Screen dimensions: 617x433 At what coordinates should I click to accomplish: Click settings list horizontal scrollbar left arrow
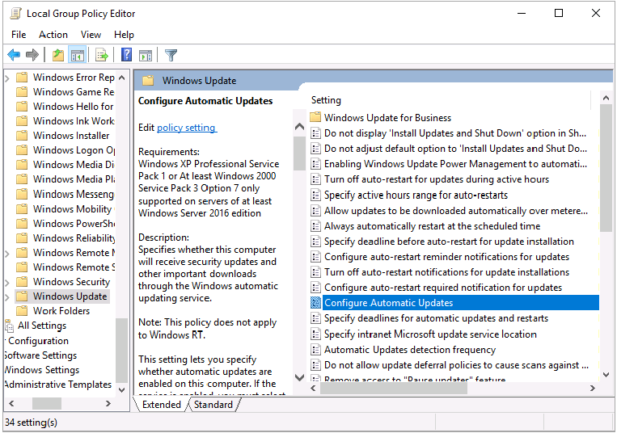tap(313, 389)
